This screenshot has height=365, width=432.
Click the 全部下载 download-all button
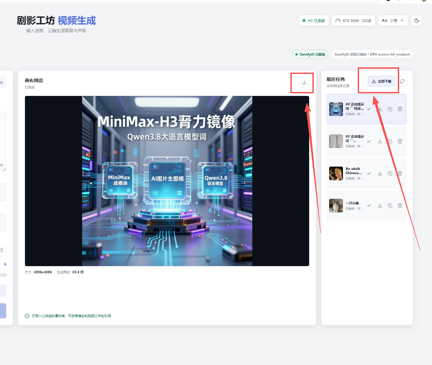381,81
